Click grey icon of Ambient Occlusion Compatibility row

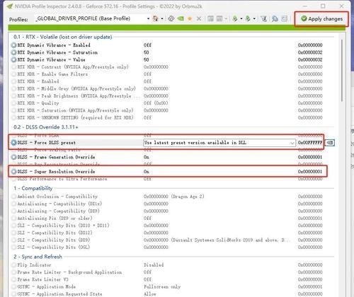(x=14, y=197)
